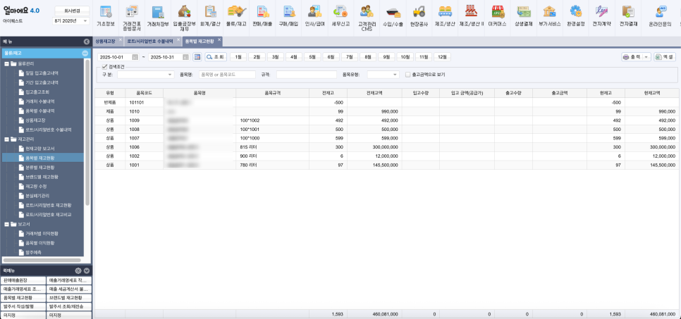Select the 10월 month button
Viewport: 681px width, 319px height.
[x=405, y=57]
